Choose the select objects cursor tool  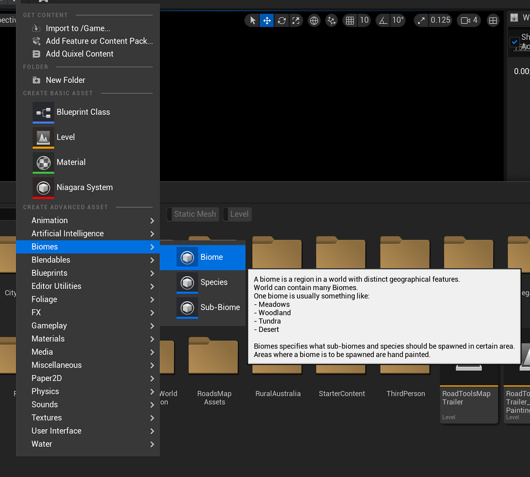coord(253,20)
